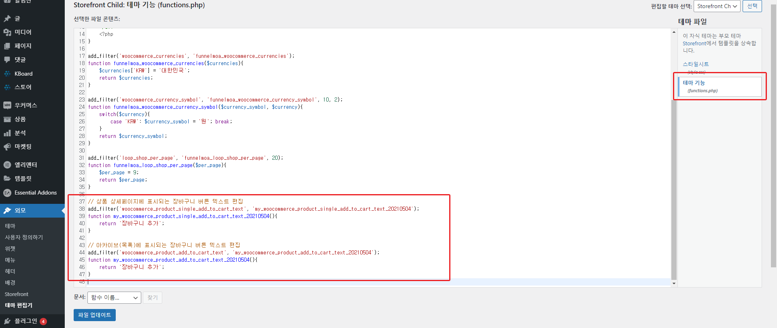Go to 사용자 정의하기 submenu item
Screen dimensions: 777x328
point(24,237)
